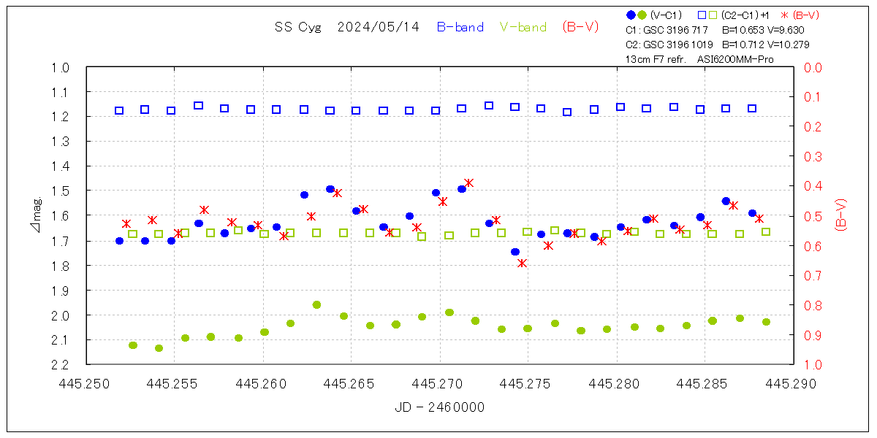Image resolution: width=877 pixels, height=438 pixels.
Task: Select the C1: GSC 3196 717 line
Action: pos(667,30)
